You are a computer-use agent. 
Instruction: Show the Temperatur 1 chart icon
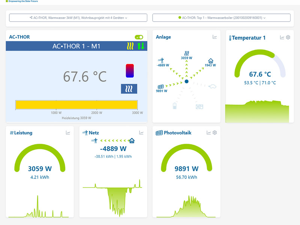coord(282,37)
